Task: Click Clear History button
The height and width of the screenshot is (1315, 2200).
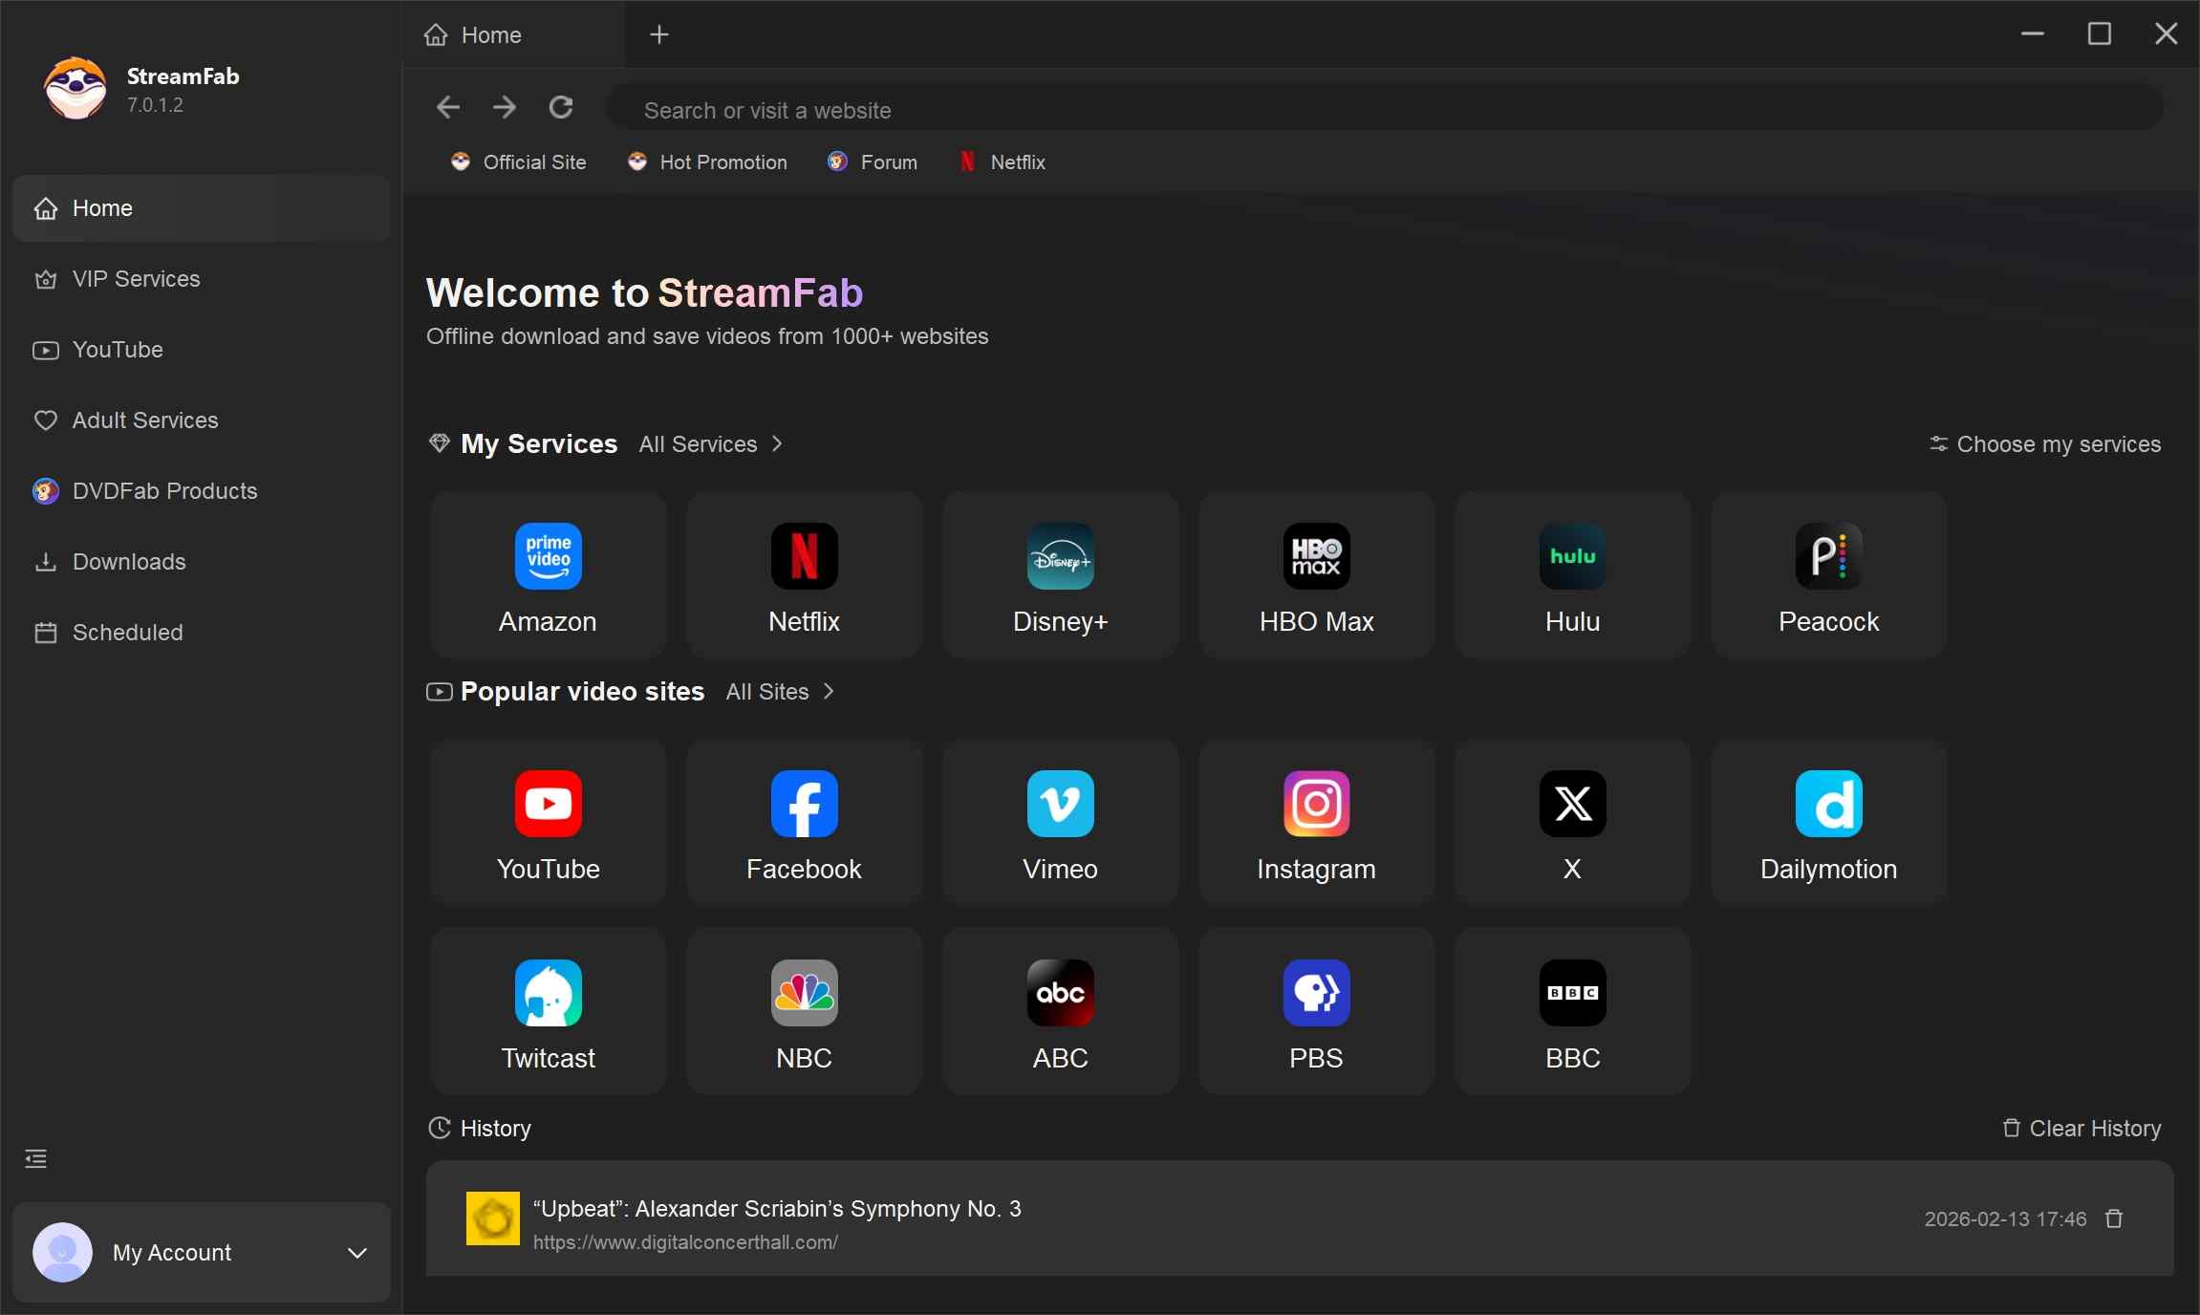Action: [2081, 1129]
